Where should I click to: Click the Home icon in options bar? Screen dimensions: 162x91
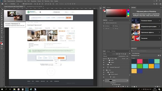pyautogui.click(x=2, y=4)
